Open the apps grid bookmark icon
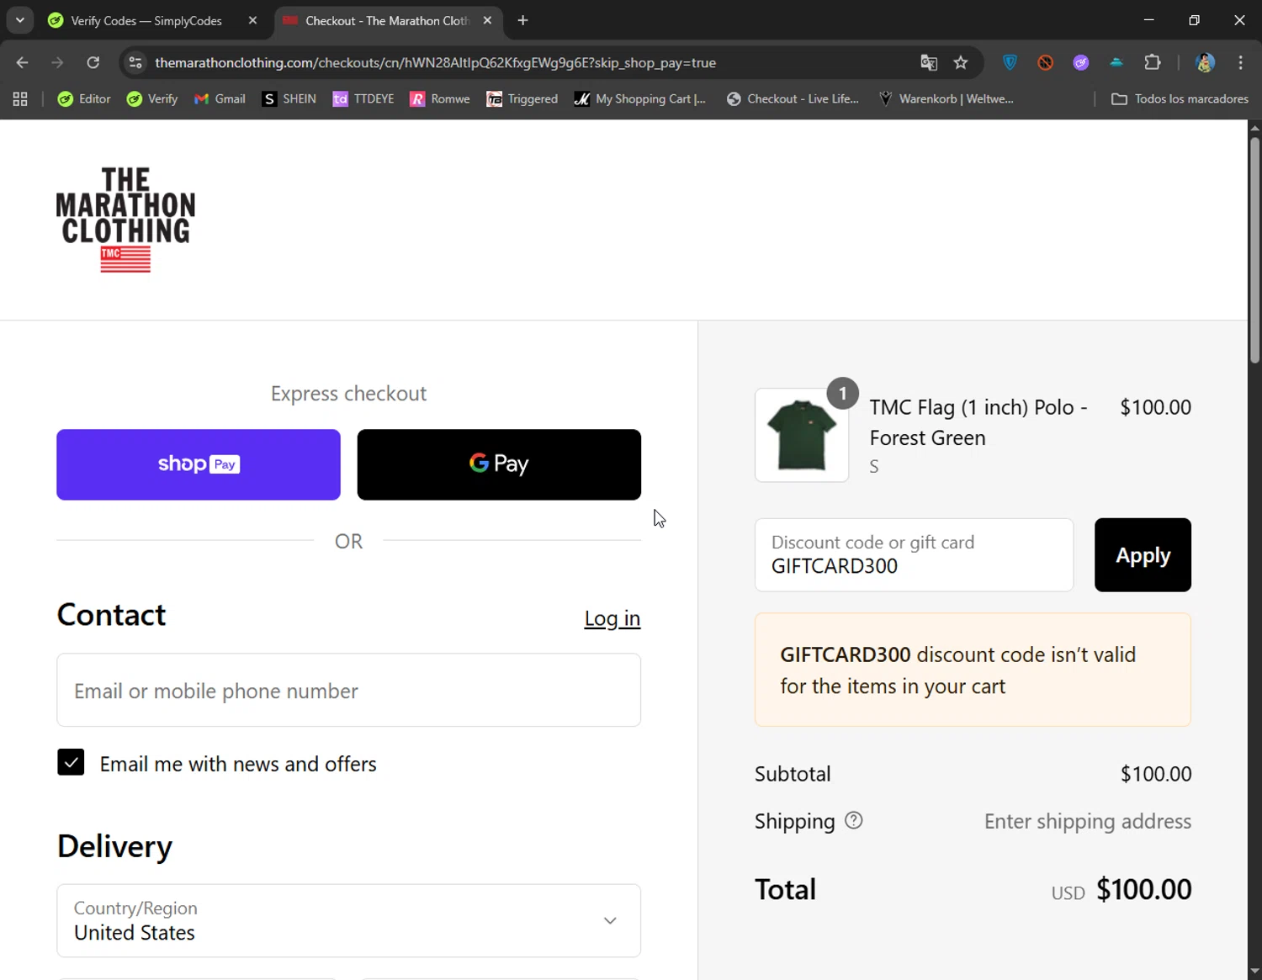This screenshot has width=1262, height=980. [x=20, y=98]
